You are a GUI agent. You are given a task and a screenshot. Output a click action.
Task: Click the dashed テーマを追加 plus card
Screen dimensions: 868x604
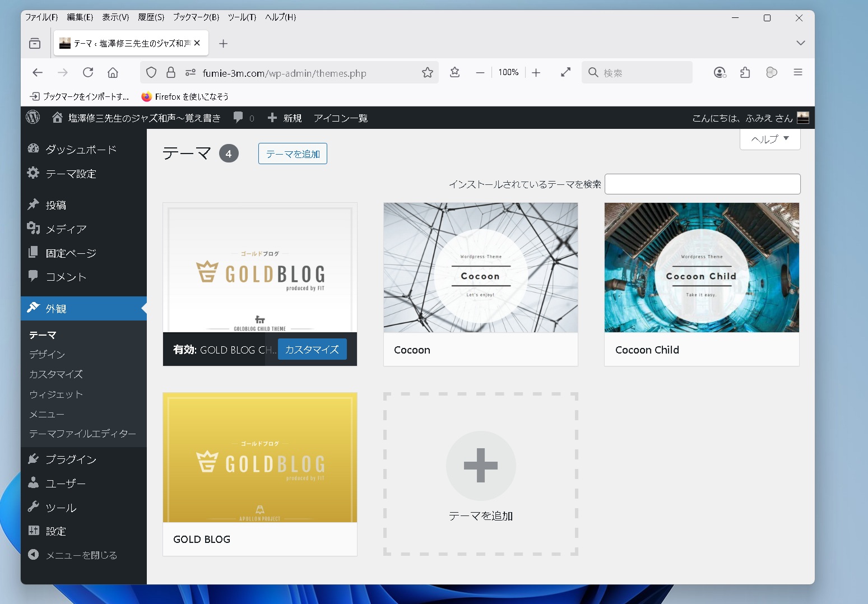pos(481,474)
